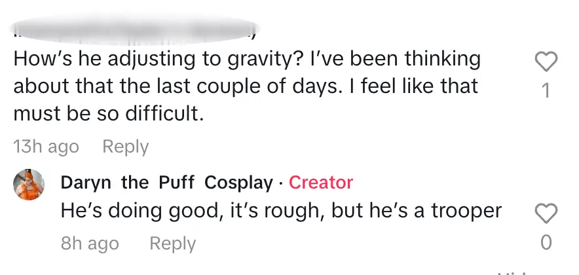This screenshot has width=579, height=275.
Task: Click the pink Creator badge
Action: [x=321, y=183]
